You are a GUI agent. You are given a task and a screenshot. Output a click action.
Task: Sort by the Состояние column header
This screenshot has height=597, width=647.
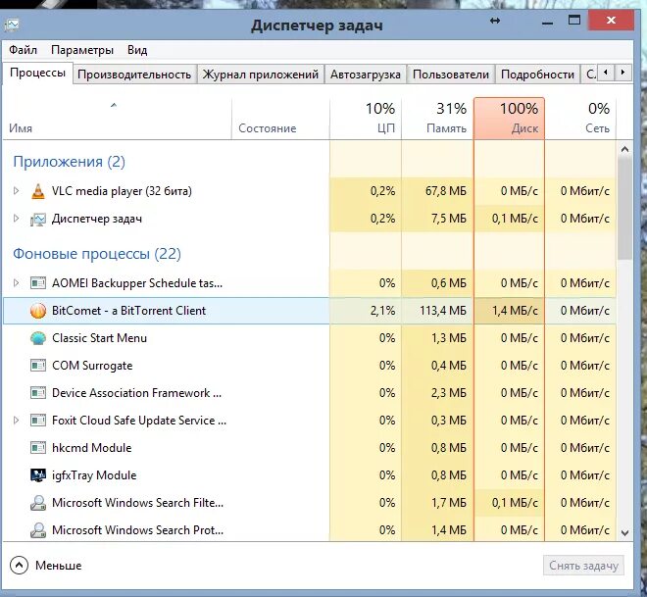[x=280, y=119]
